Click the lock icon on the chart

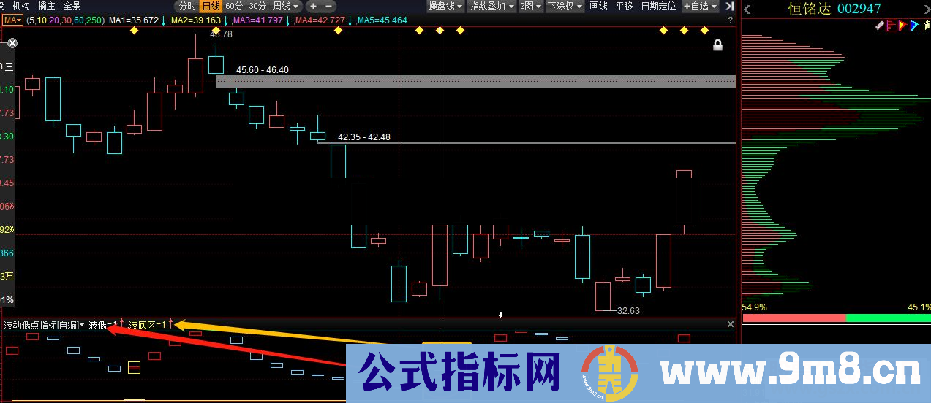717,45
